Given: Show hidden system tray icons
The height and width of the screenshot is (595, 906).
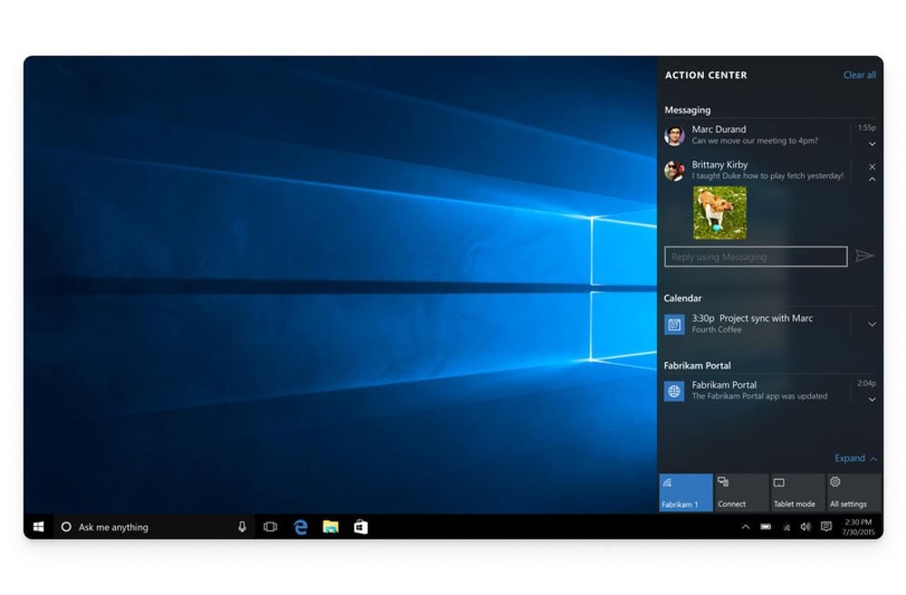Looking at the screenshot, I should coord(746,526).
